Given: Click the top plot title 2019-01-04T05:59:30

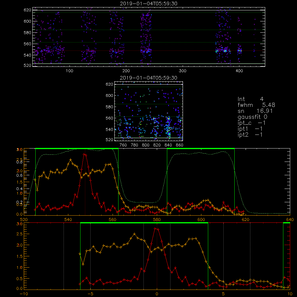Looking at the screenshot, I should pos(149,4).
